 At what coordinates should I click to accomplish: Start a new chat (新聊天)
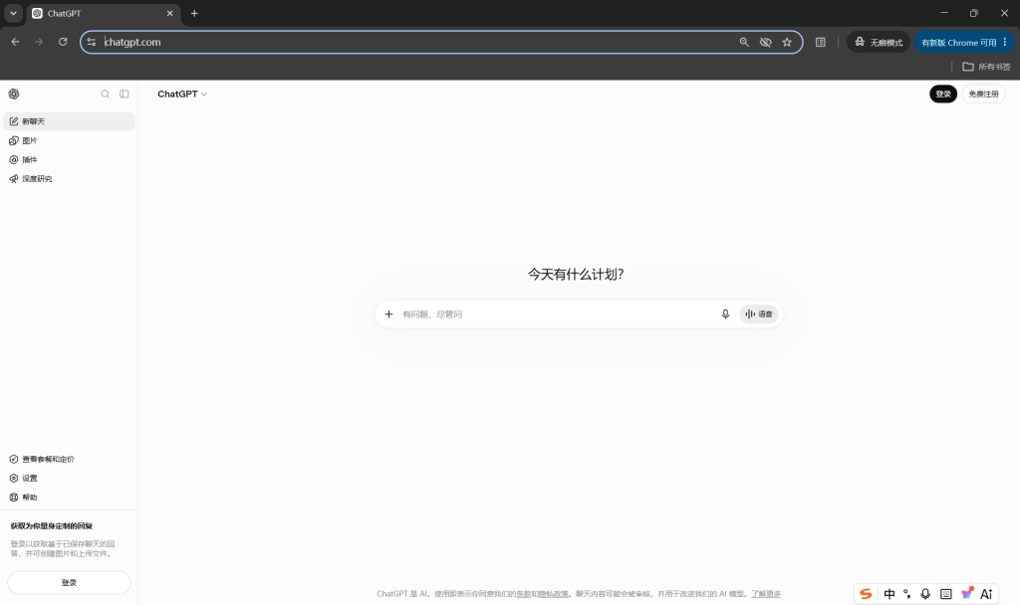(69, 121)
